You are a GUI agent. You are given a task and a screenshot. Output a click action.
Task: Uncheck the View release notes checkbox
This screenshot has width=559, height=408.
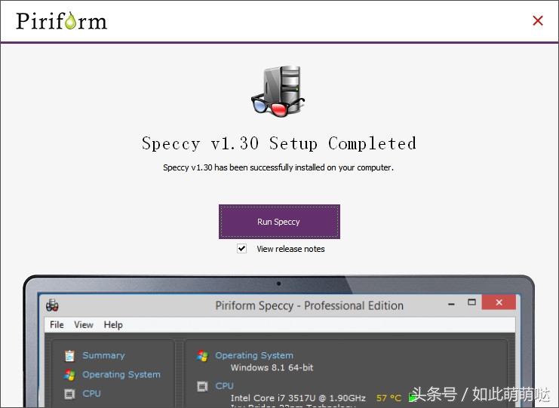[241, 248]
